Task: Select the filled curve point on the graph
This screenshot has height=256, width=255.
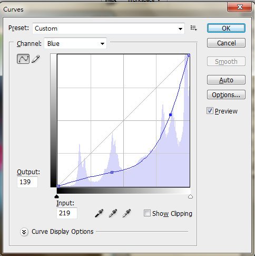Action: click(x=170, y=115)
